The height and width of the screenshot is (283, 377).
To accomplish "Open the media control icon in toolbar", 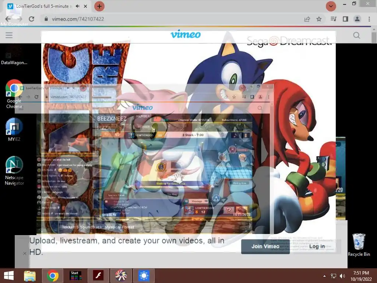I will click(334, 19).
